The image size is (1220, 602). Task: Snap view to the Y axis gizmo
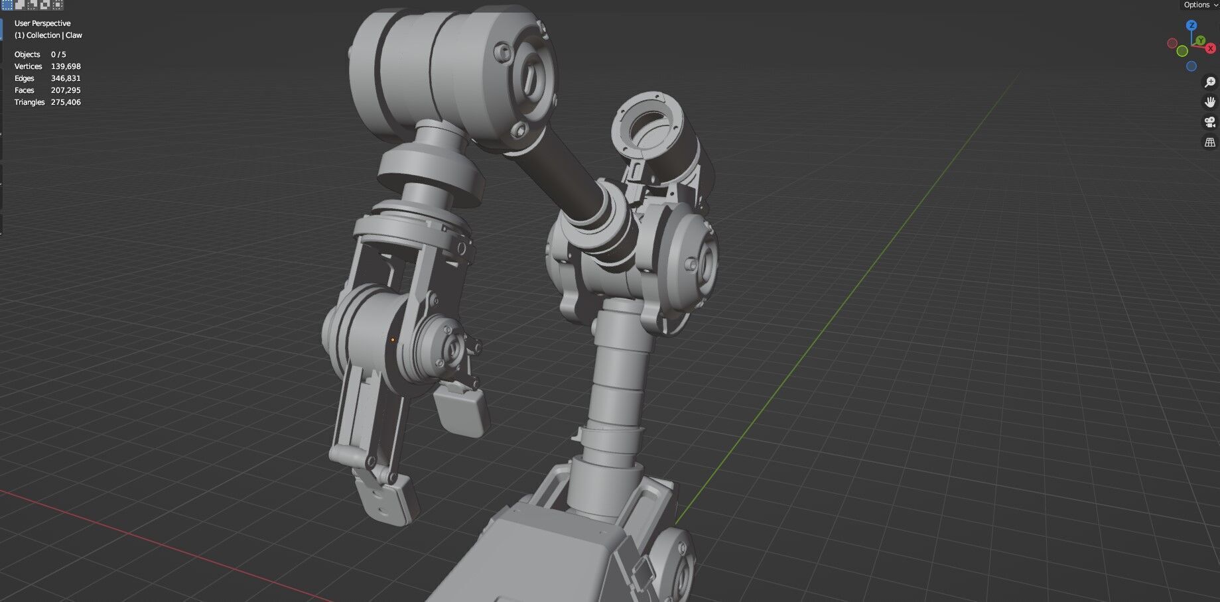coord(1200,41)
